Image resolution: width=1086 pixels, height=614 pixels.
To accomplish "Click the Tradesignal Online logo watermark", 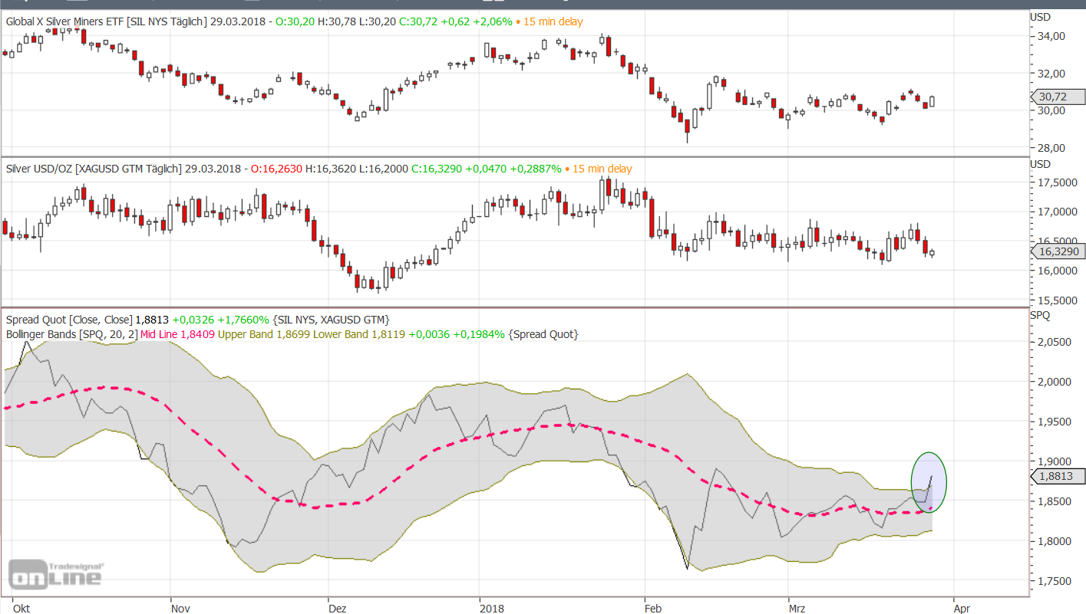I will pyautogui.click(x=55, y=573).
